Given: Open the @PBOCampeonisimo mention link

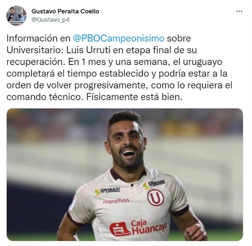Looking at the screenshot, I should tap(118, 38).
